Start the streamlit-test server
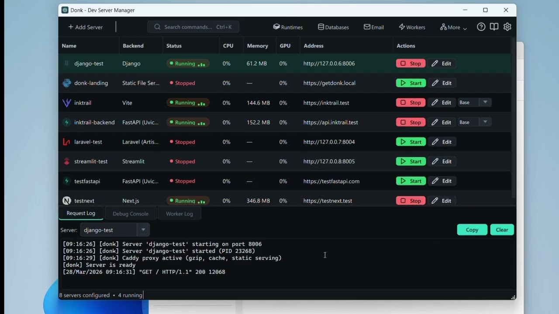559x314 pixels. (411, 161)
